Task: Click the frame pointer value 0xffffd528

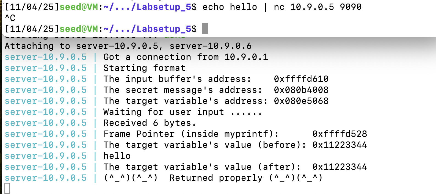Action: 340,134
